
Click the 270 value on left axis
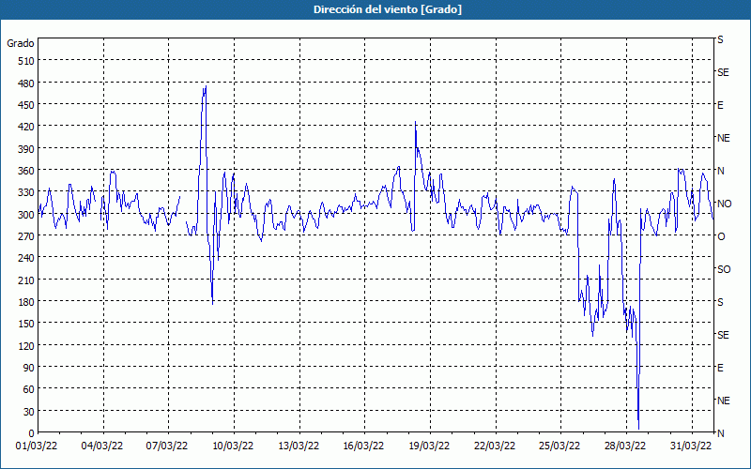(26, 236)
